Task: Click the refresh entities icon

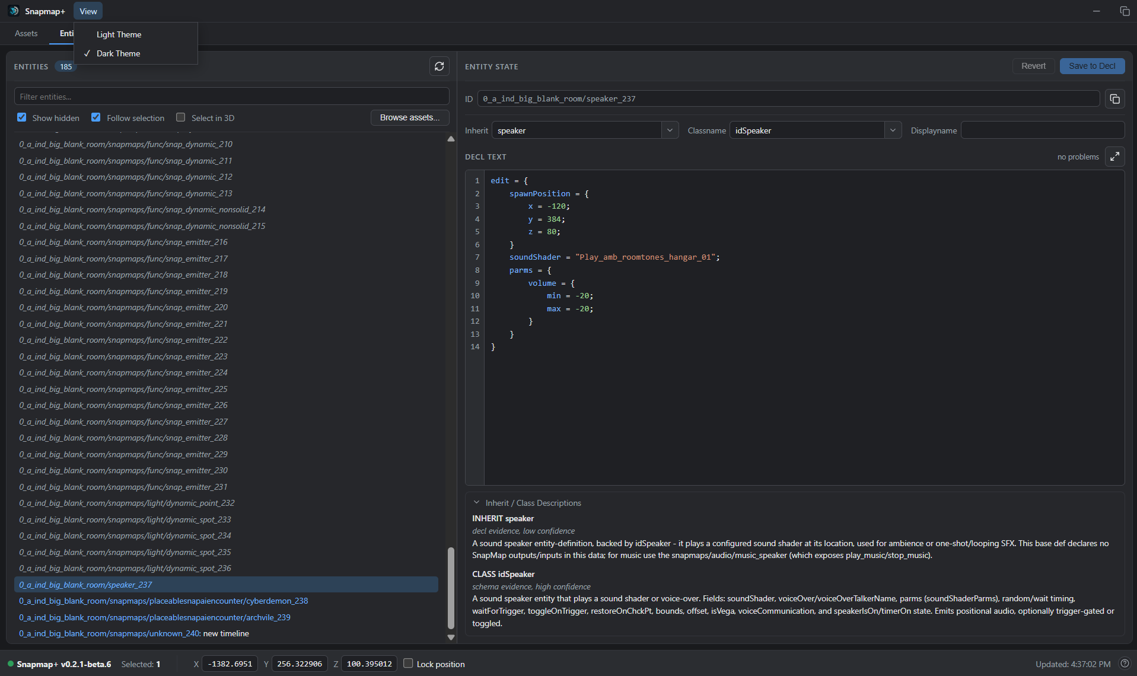Action: [x=439, y=66]
